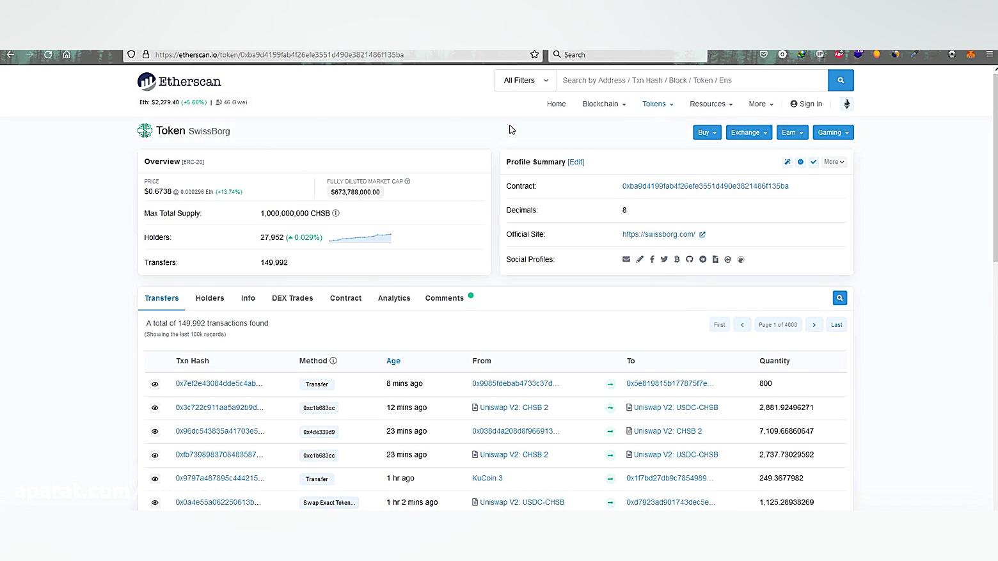Click the Sign In link
The height and width of the screenshot is (561, 998).
(x=806, y=104)
